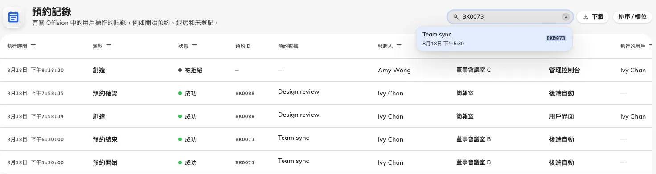Focus the search field containing BK0073
Viewport: 656px width, 174px height.
[510, 17]
